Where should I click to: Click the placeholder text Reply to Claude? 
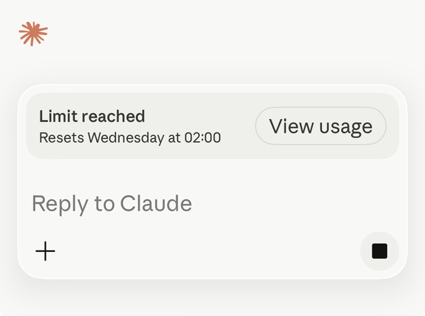click(x=112, y=204)
